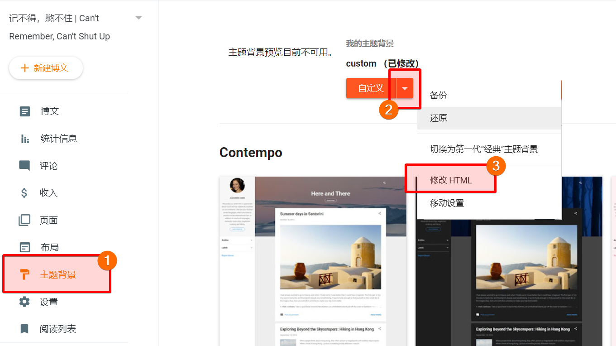Click the 设置 (Settings) gear icon
616x346 pixels.
pos(25,301)
